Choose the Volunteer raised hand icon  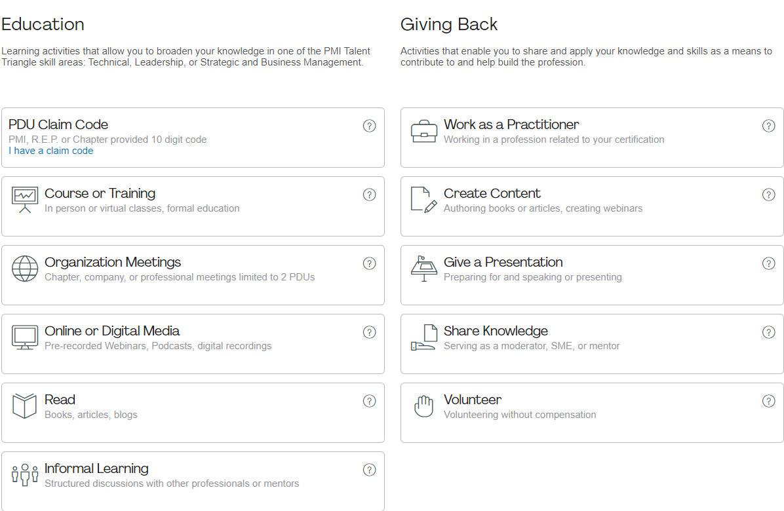[x=424, y=406]
